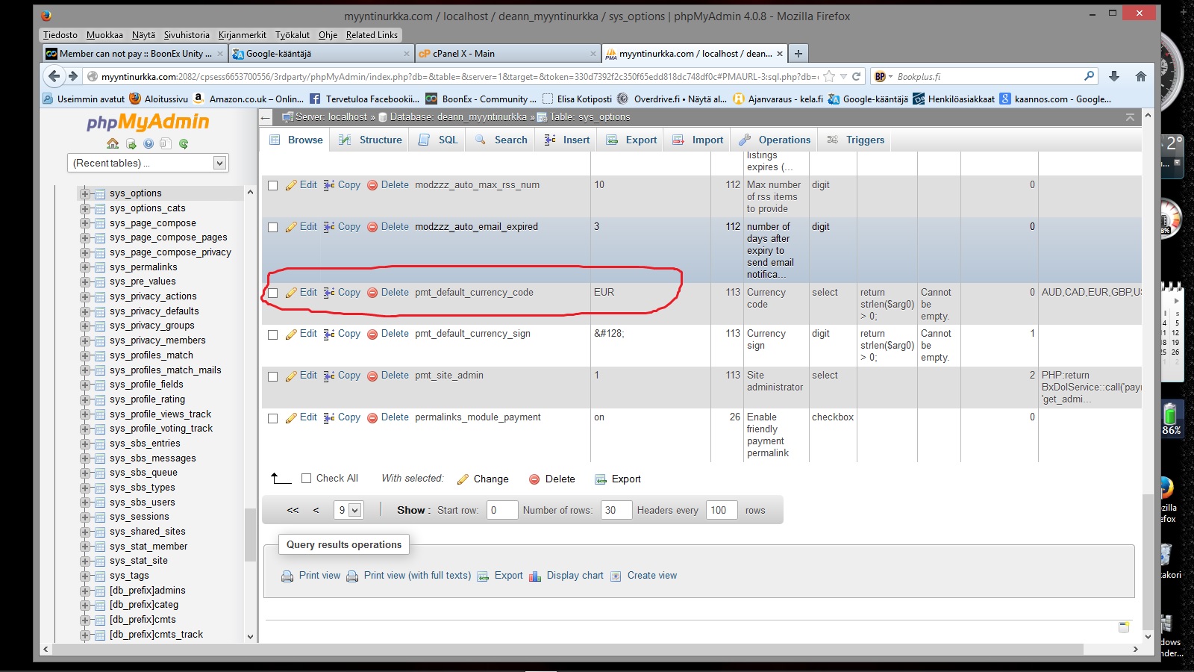Tick the checkbox for pmt_default_currency_code row
1194x672 pixels.
click(x=273, y=293)
